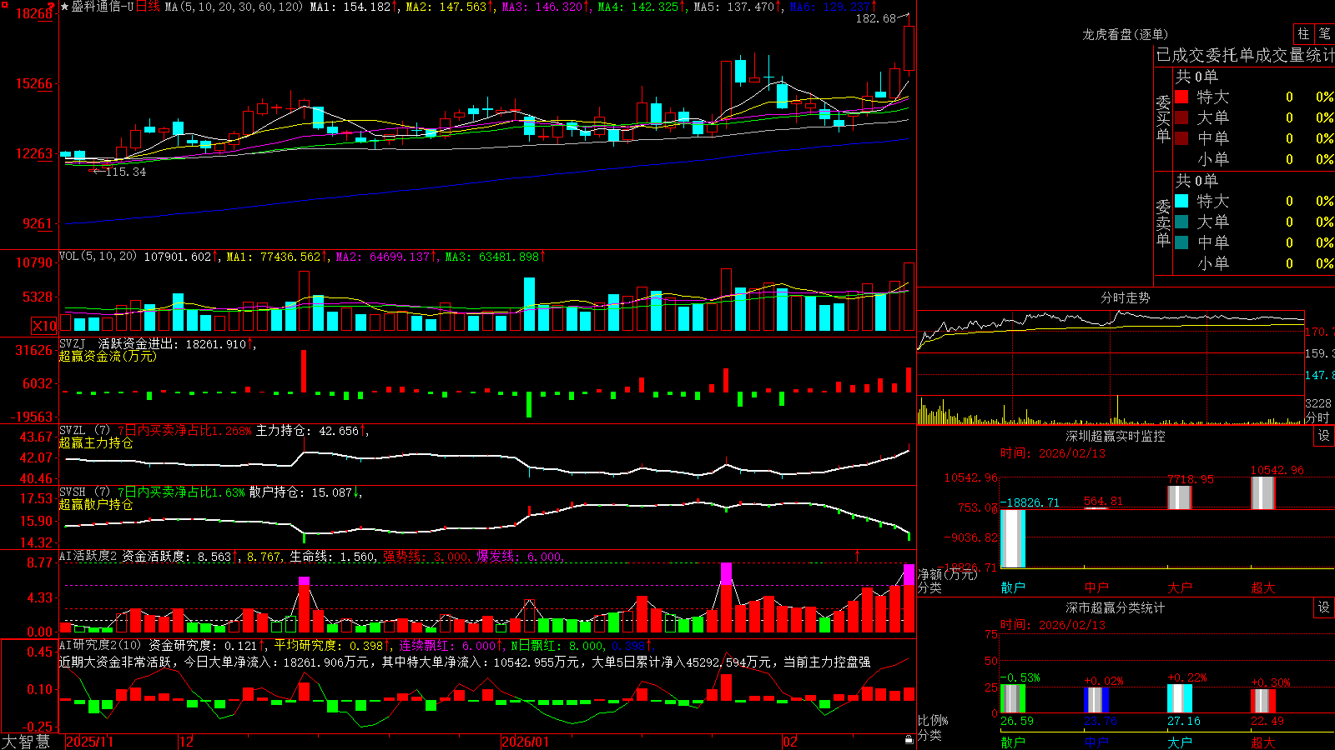Click the ×10 volume multiplier box
This screenshot has width=1335, height=750.
pos(44,326)
